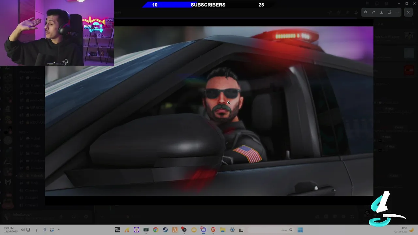Click the round purple taskbar app icon
Image resolution: width=418 pixels, height=235 pixels.
tap(137, 230)
